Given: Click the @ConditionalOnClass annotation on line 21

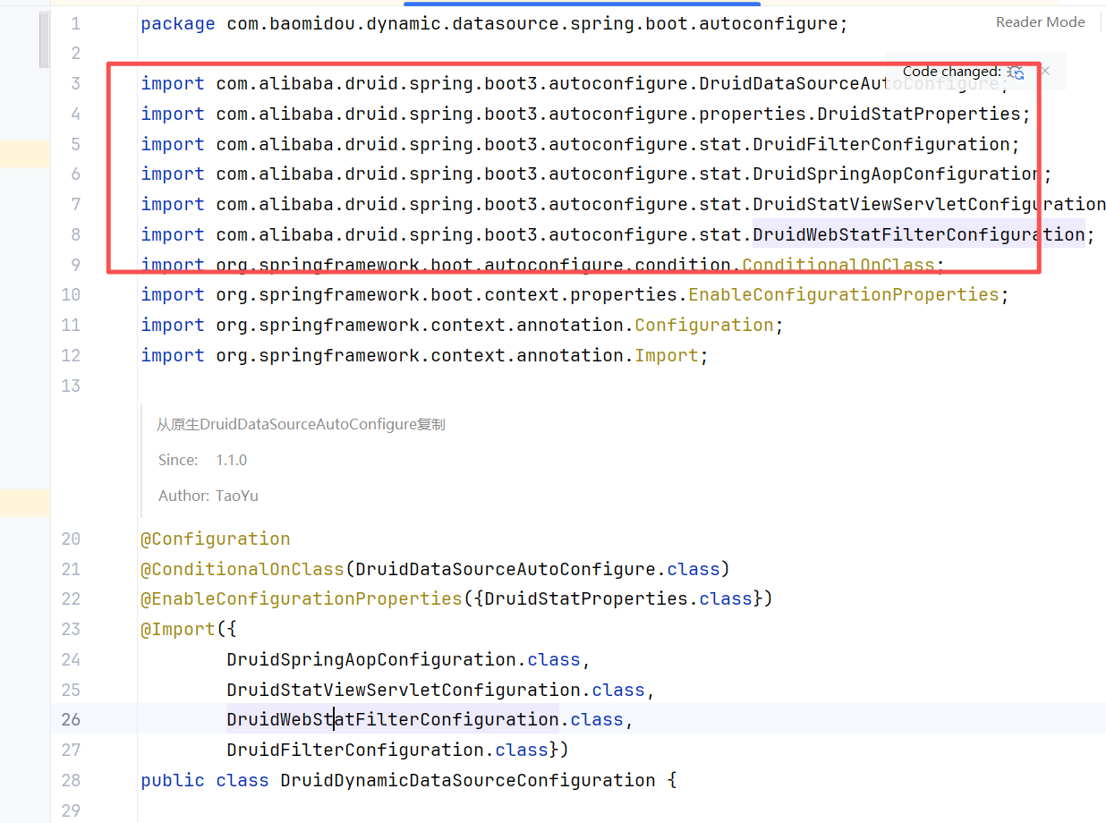Looking at the screenshot, I should click(x=242, y=569).
